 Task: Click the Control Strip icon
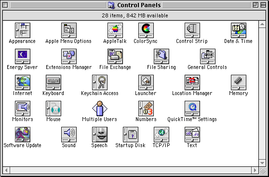(x=192, y=30)
